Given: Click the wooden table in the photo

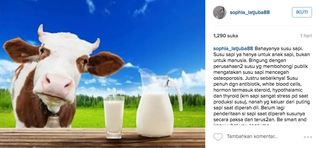Looking at the screenshot, I should [x=103, y=138].
